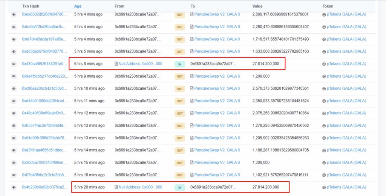Open the PancakeSwap V2: GALA 6 link in the 5 hrs 12 mins ago row

click(x=217, y=113)
